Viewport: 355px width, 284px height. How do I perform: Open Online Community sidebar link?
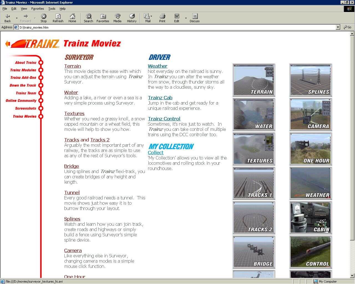21,101
